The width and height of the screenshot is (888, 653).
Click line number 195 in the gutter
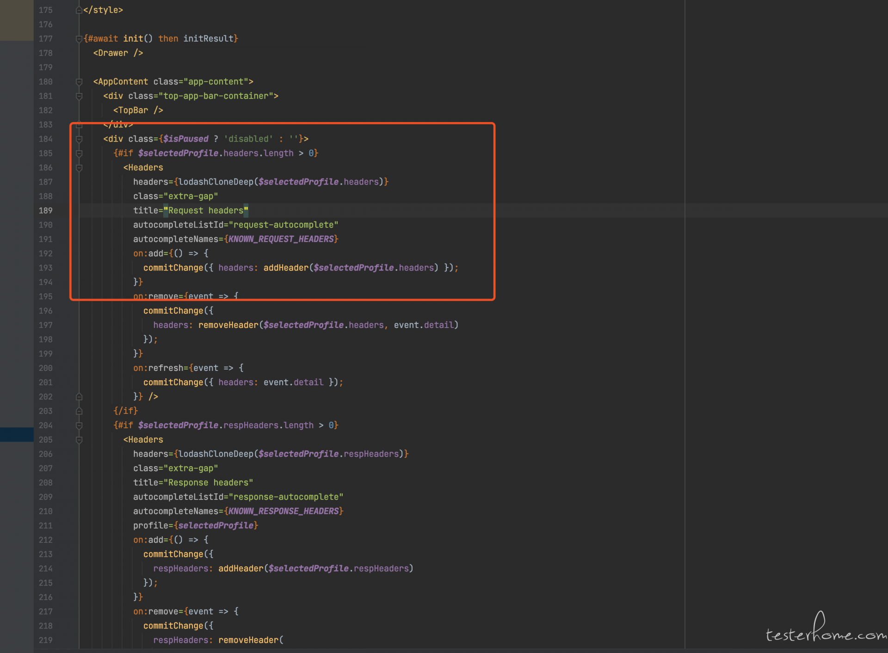pyautogui.click(x=45, y=296)
